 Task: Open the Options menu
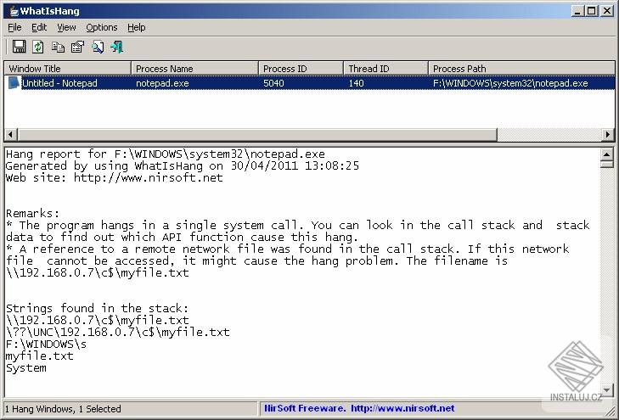point(101,27)
